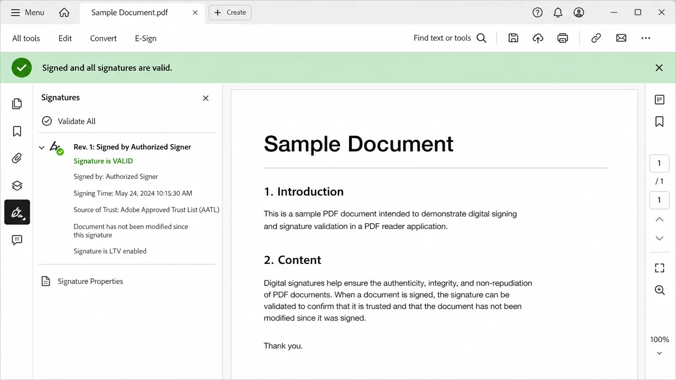Open Signature Properties
Screen dimensions: 676x380
(82, 281)
